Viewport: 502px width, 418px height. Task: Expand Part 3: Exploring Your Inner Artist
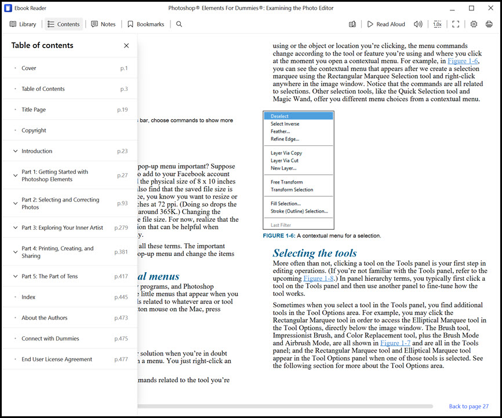pos(15,228)
